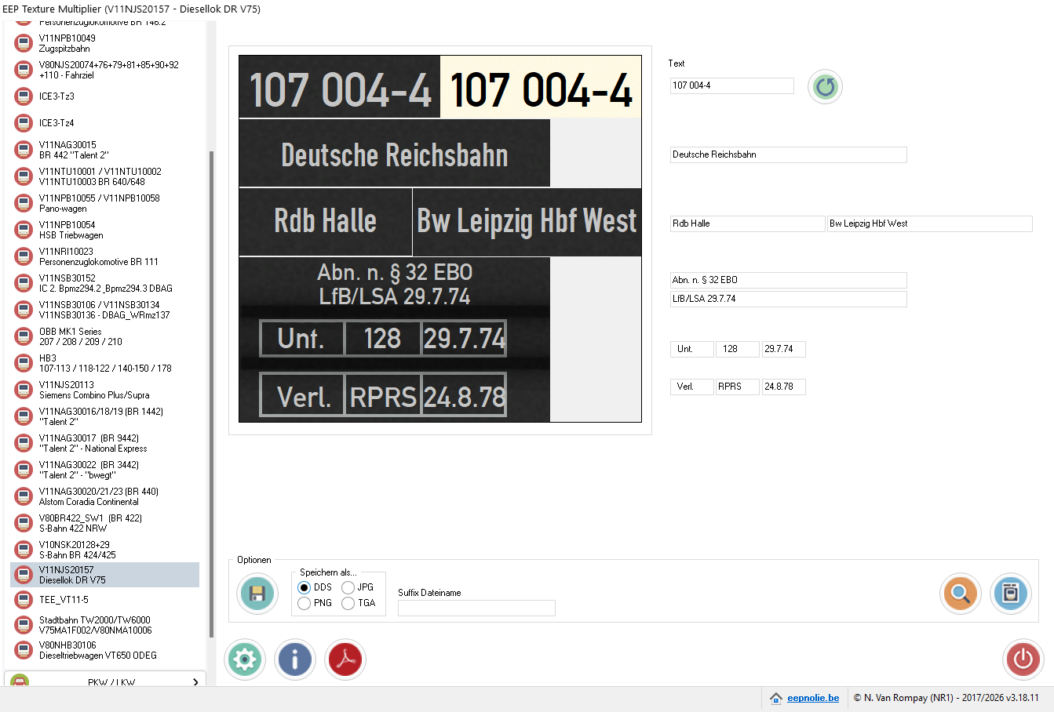Select V11NTU10001 BR 640/648 entry
The height and width of the screenshot is (712, 1054).
point(104,176)
